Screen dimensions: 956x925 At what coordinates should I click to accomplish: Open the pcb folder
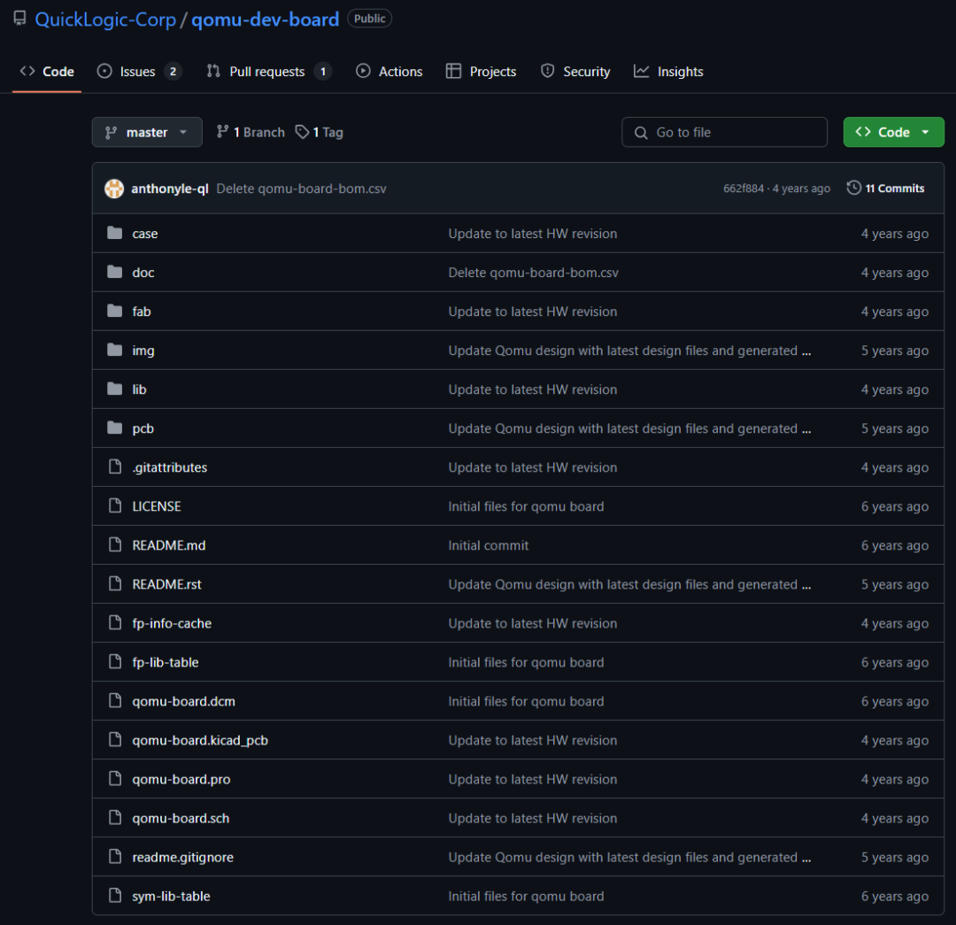(143, 428)
